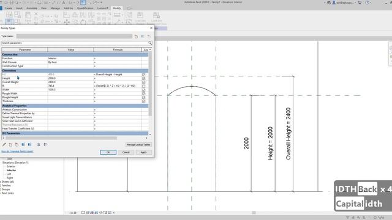
Task: Click the Manage Lookup Tables button
Action: [138, 145]
